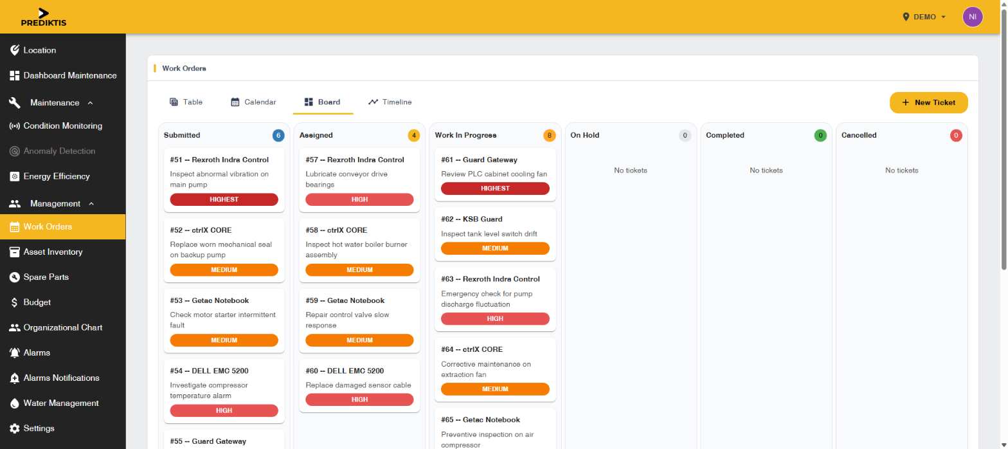The width and height of the screenshot is (1008, 449).
Task: Click the Budget dollar icon
Action: tap(15, 302)
